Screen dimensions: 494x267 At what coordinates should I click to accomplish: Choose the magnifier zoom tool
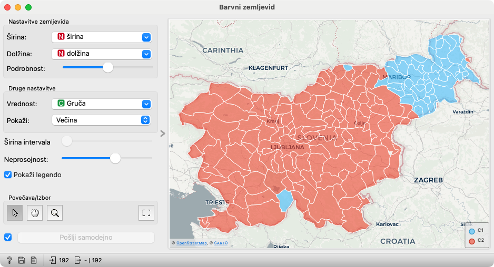pyautogui.click(x=55, y=213)
